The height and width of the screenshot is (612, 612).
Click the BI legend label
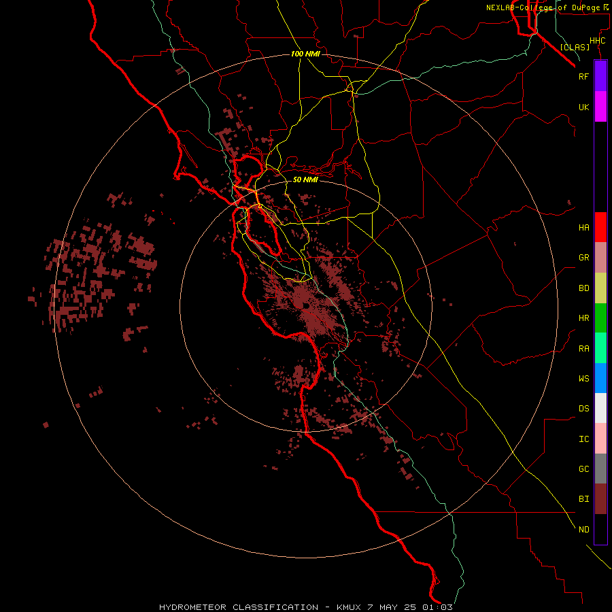(583, 499)
